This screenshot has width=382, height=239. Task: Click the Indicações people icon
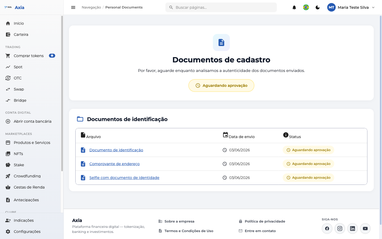click(8, 220)
